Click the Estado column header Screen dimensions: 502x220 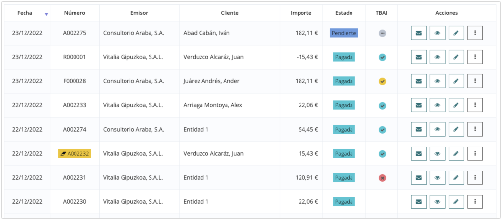pos(344,13)
